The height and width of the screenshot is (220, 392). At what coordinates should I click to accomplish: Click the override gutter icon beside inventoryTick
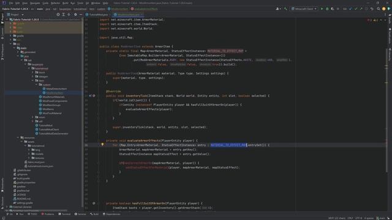pyautogui.click(x=90, y=95)
